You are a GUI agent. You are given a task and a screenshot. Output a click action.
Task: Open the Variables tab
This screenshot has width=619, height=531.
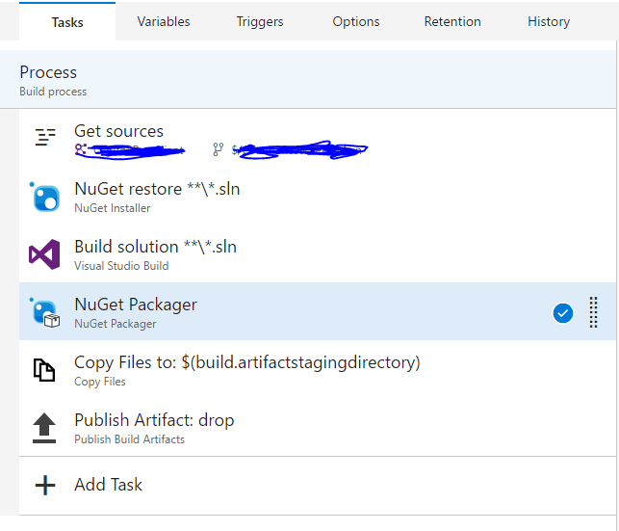click(x=164, y=22)
